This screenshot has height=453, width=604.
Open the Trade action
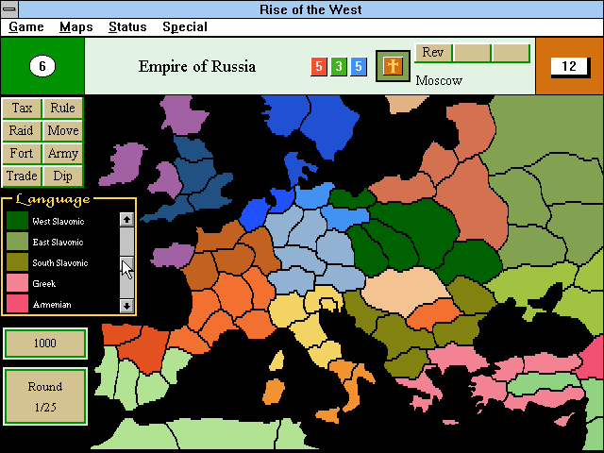pos(22,176)
